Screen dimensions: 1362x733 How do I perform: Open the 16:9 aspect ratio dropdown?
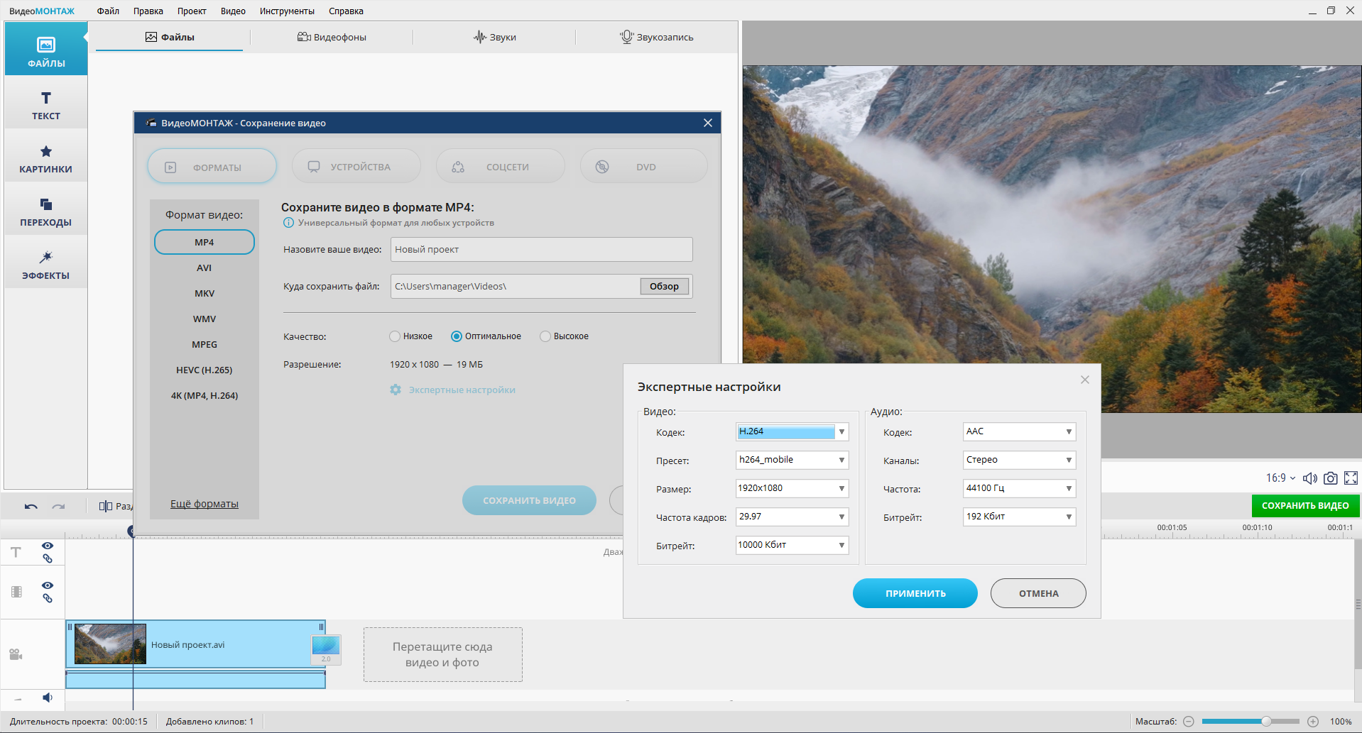[x=1280, y=478]
